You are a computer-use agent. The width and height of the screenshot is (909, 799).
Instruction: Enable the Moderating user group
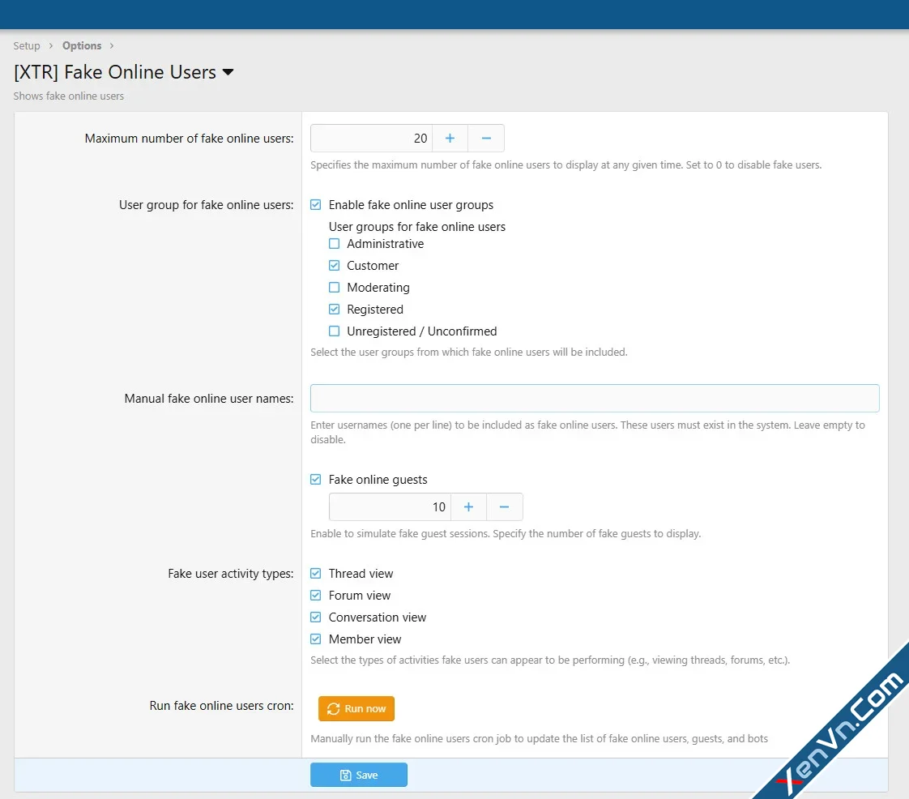pos(335,288)
